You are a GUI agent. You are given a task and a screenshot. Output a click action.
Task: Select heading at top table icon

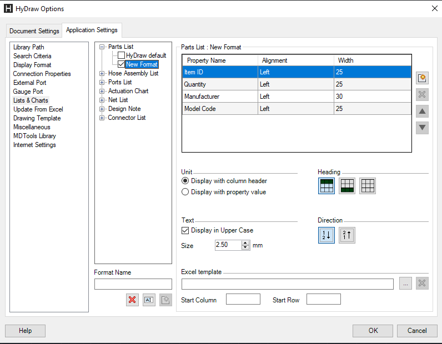pyautogui.click(x=327, y=186)
